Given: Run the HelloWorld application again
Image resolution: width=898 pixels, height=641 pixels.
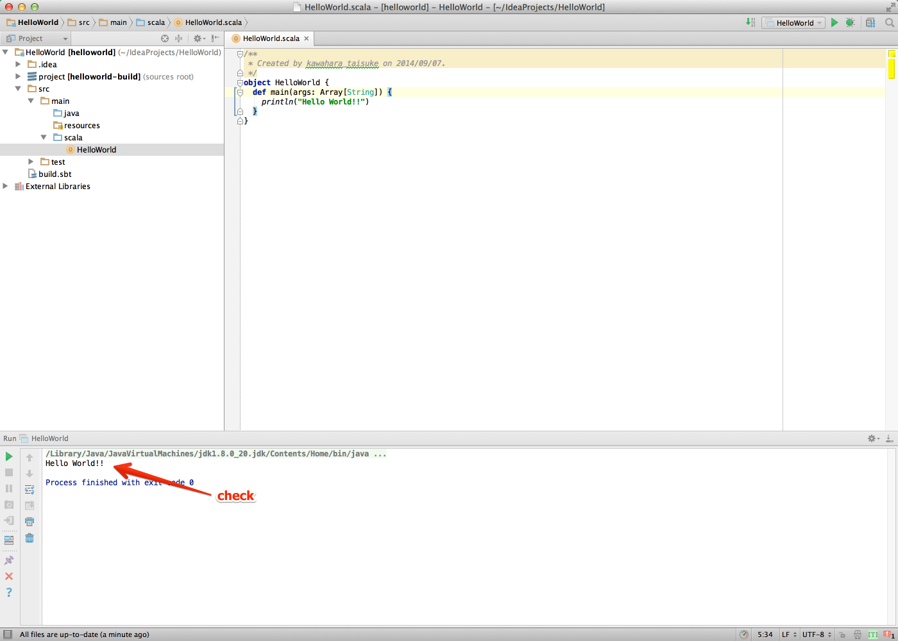Looking at the screenshot, I should coord(9,456).
